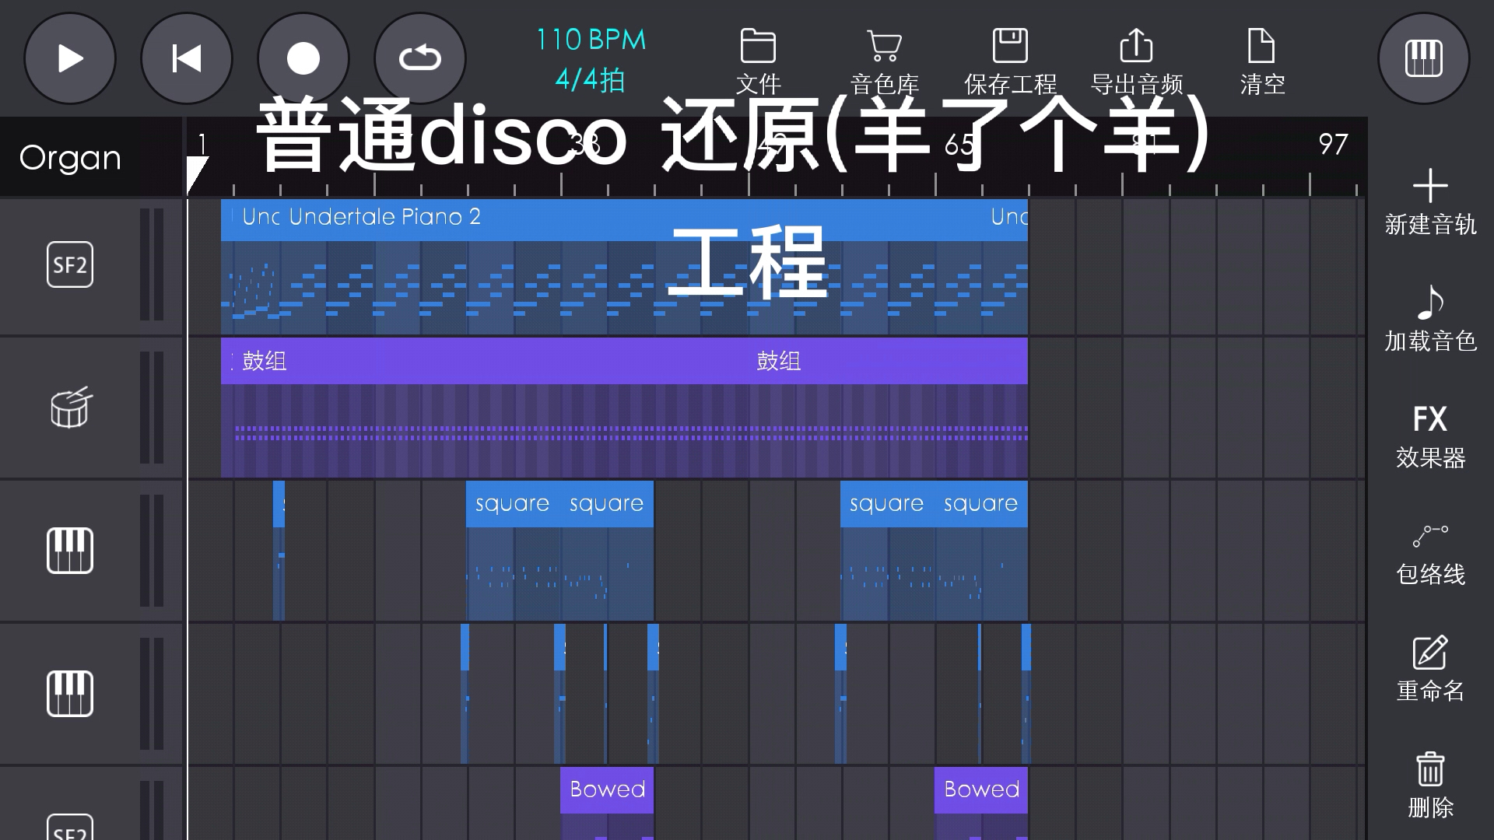Select the keyboard track with square clips
This screenshot has width=1494, height=840.
pyautogui.click(x=70, y=551)
